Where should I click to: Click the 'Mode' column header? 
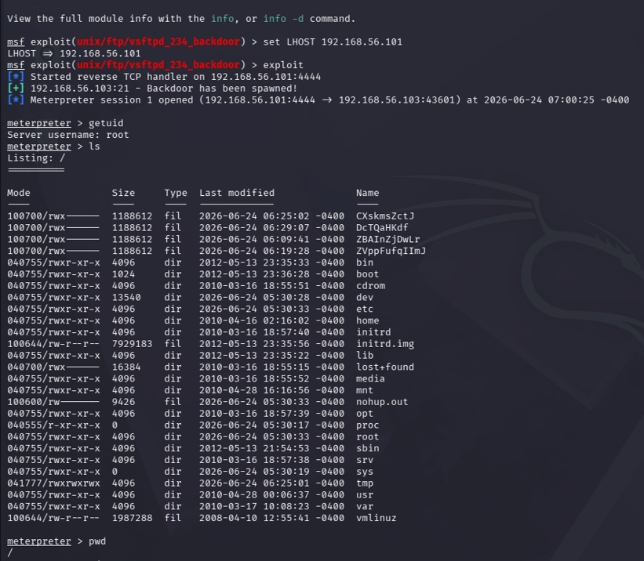[x=19, y=193]
